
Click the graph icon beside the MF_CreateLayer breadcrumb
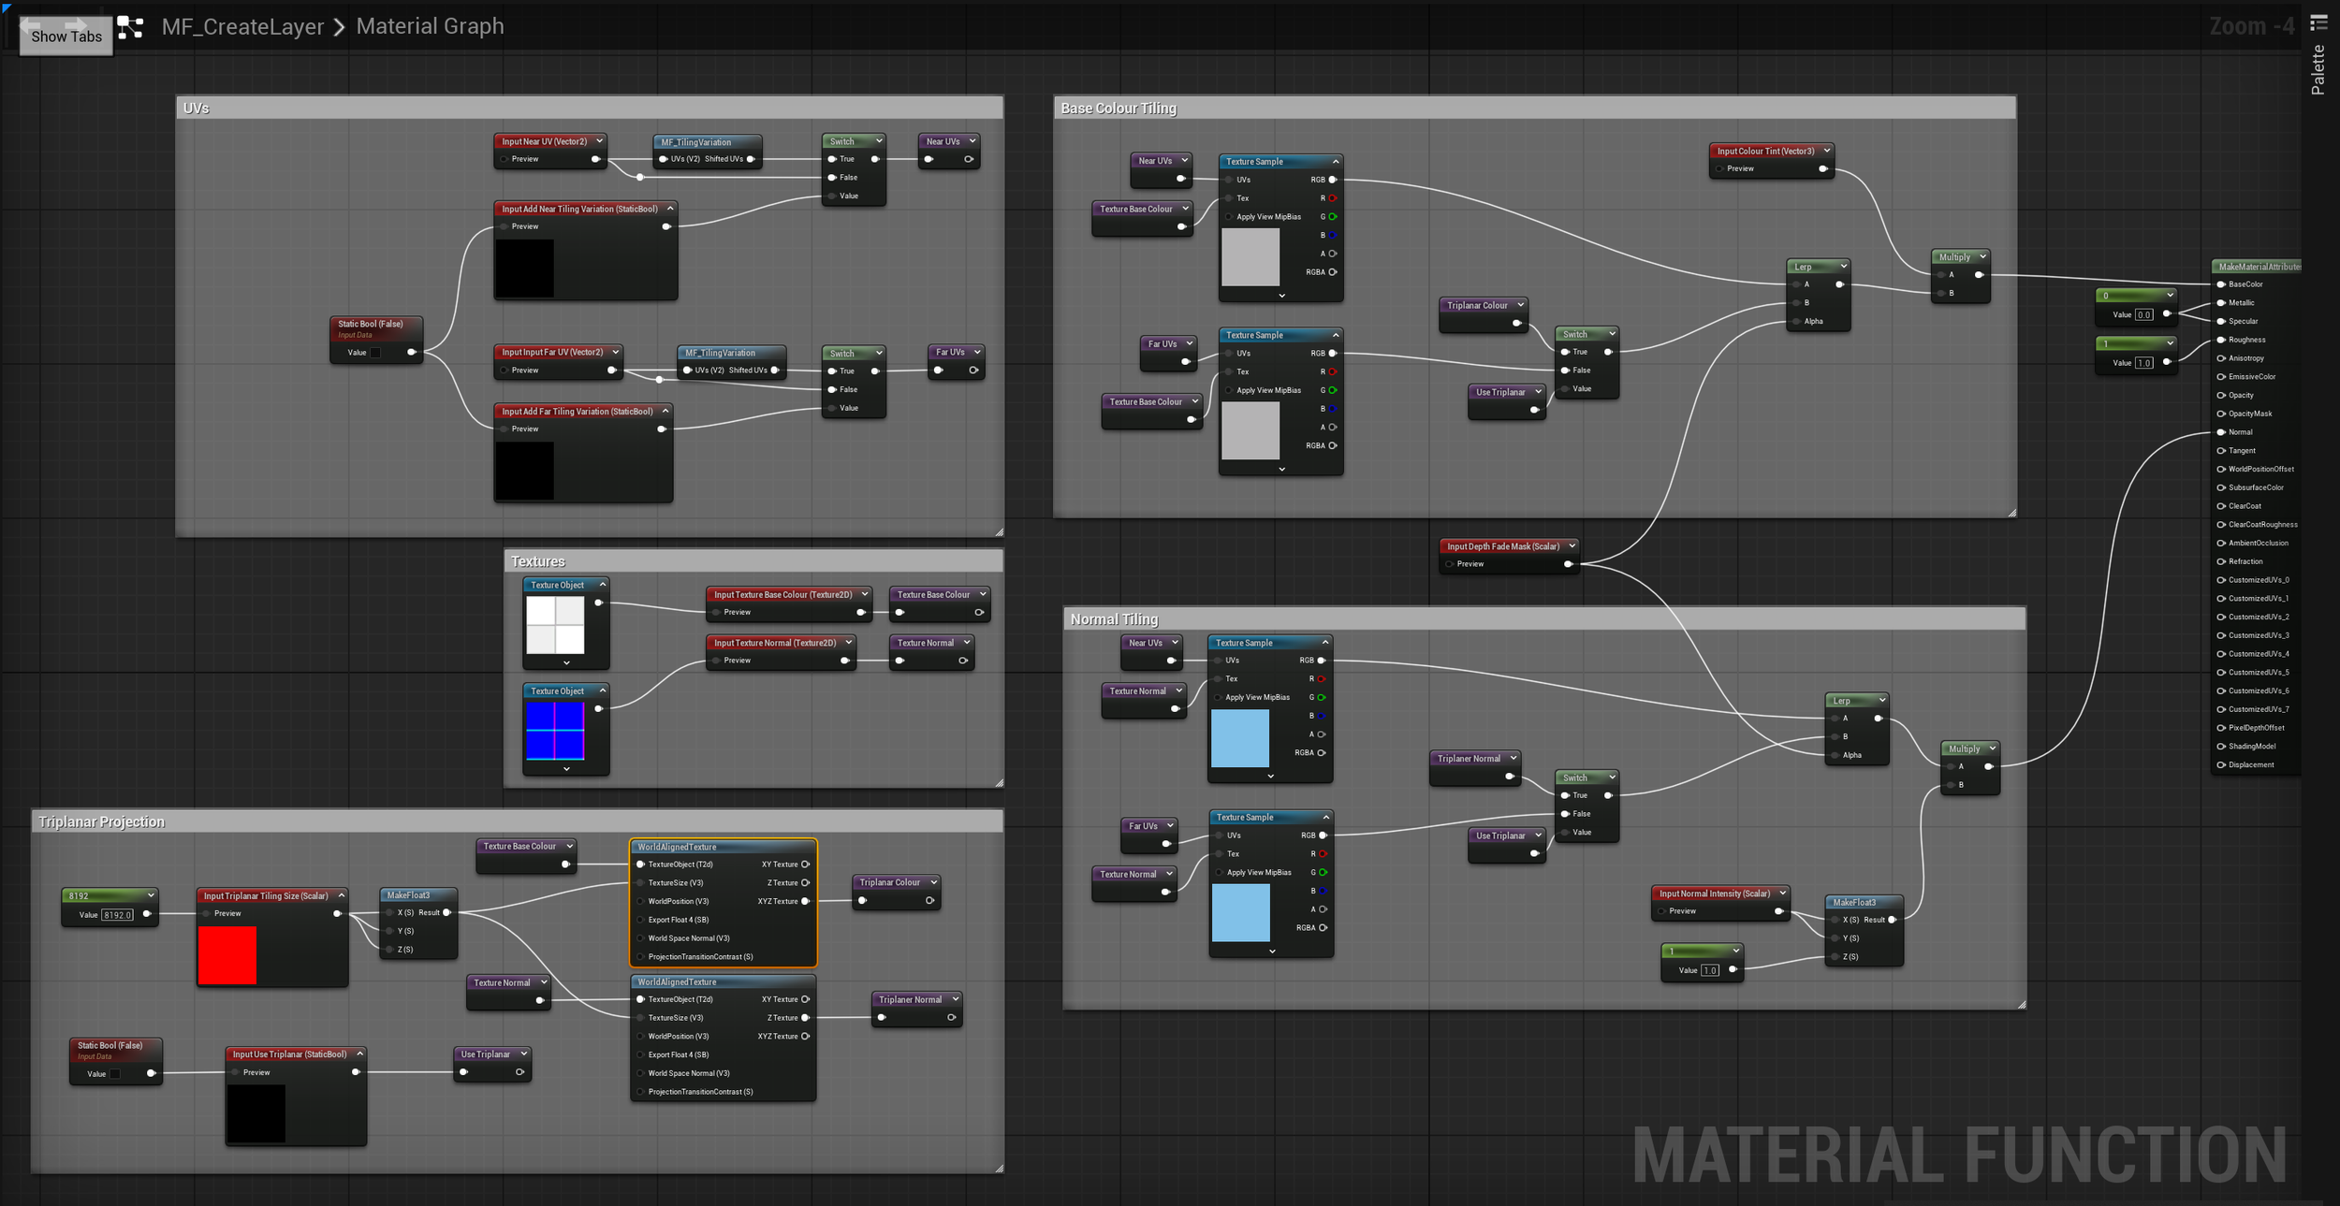(130, 27)
